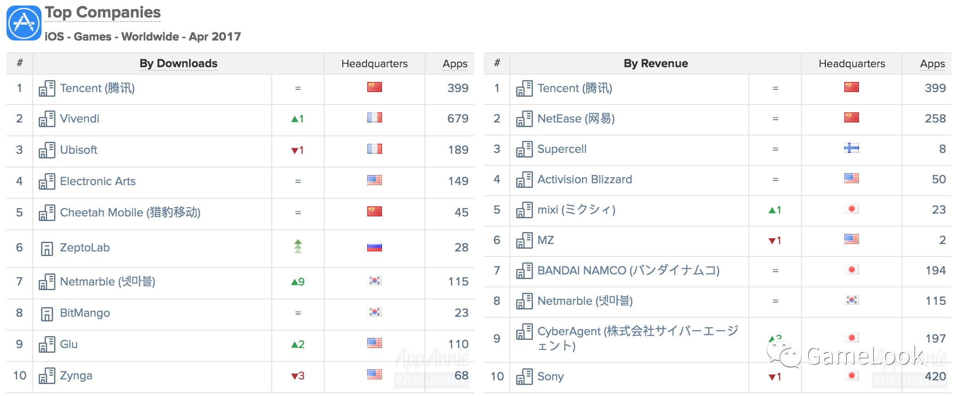Click the Russia flag in ZeptoLab row

coord(374,247)
